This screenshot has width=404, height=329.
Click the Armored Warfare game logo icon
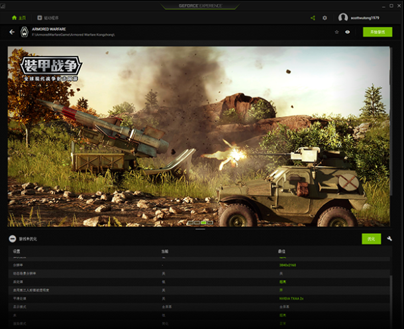point(25,32)
